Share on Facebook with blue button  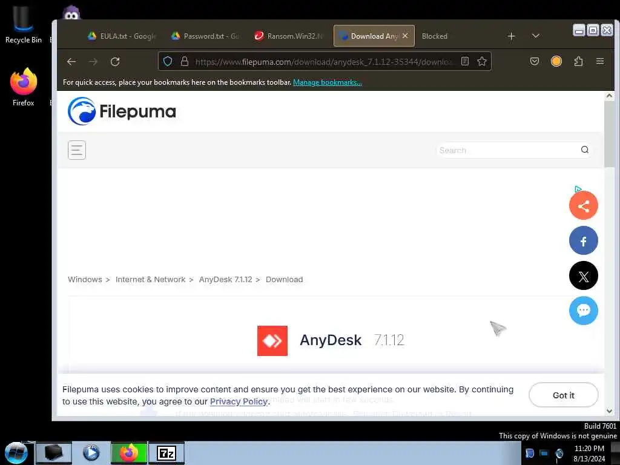click(x=583, y=240)
